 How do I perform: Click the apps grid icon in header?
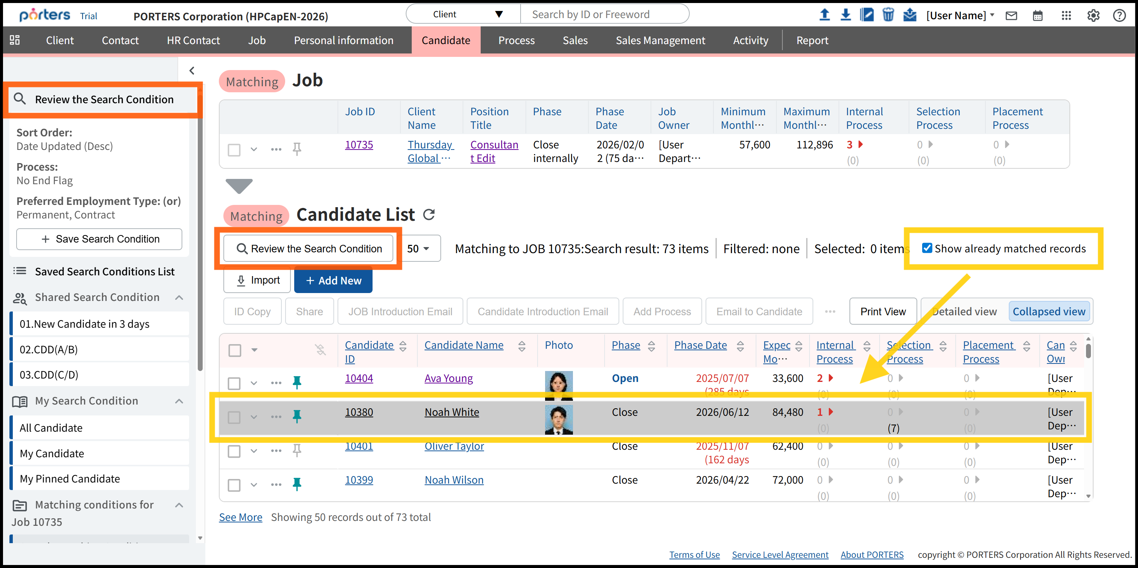(x=1066, y=16)
